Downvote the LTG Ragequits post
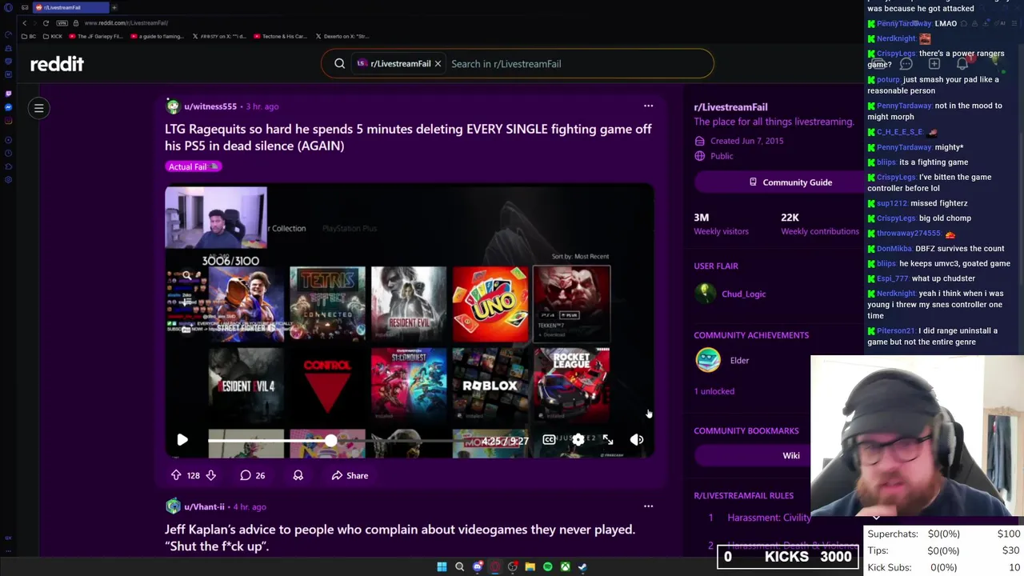This screenshot has width=1024, height=576. [x=211, y=475]
